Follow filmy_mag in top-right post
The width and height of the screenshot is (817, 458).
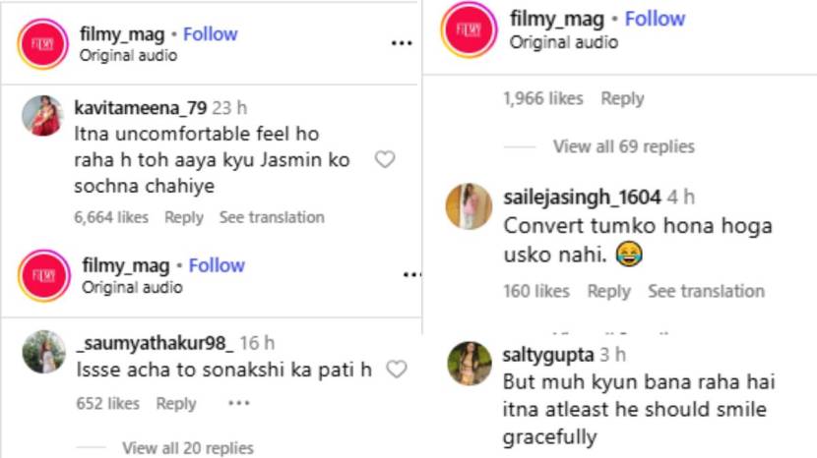(x=655, y=19)
